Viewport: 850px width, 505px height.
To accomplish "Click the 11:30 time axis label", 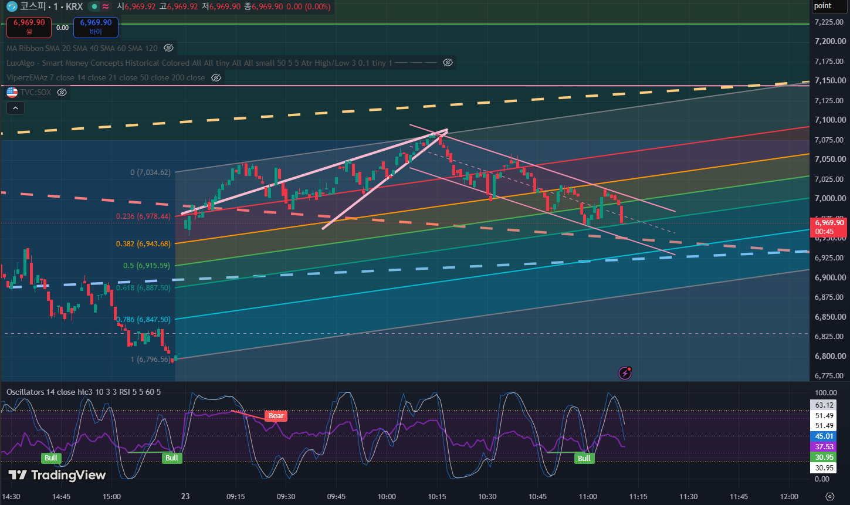I will point(689,496).
